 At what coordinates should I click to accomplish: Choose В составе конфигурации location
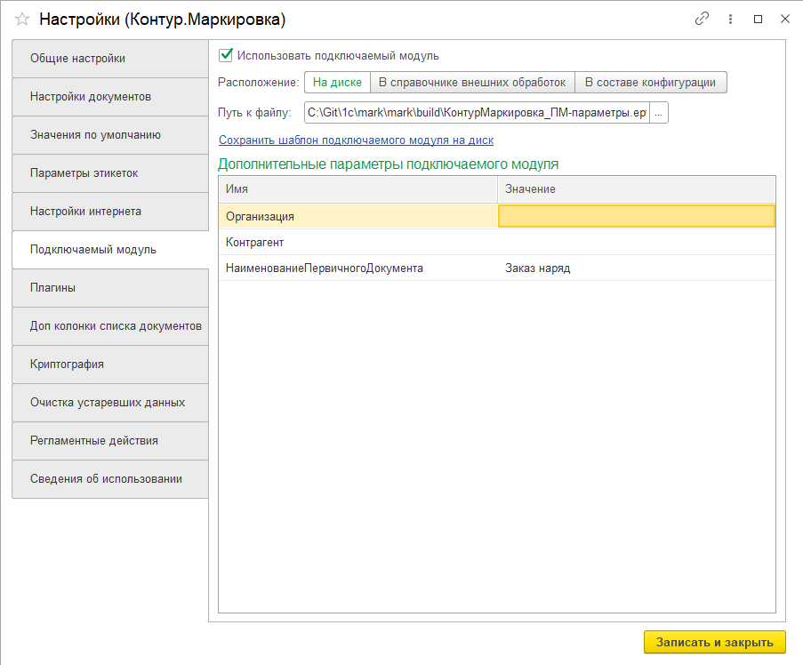(x=650, y=83)
